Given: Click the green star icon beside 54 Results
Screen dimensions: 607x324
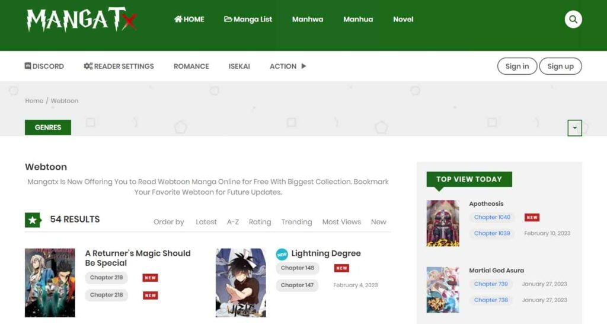Looking at the screenshot, I should (x=33, y=220).
